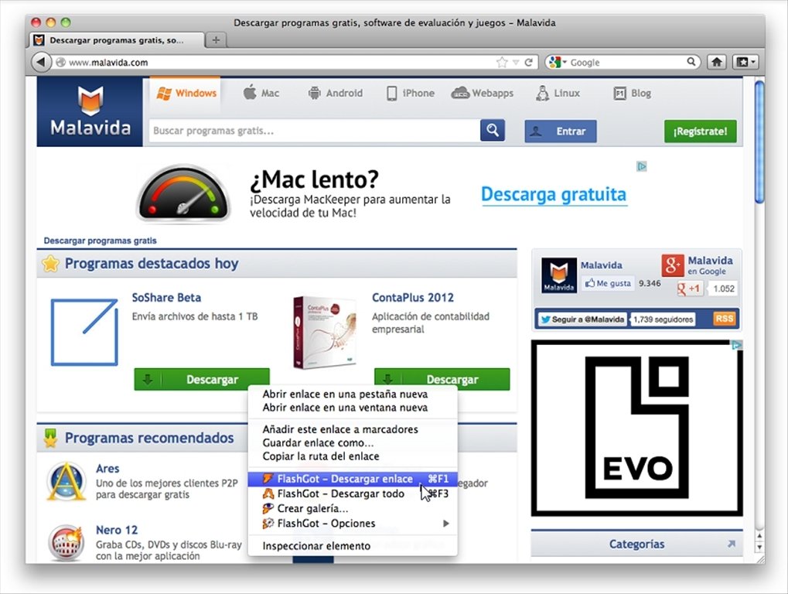Viewport: 788px width, 594px height.
Task: Choose FlashGot – Descargar todo
Action: pyautogui.click(x=353, y=494)
